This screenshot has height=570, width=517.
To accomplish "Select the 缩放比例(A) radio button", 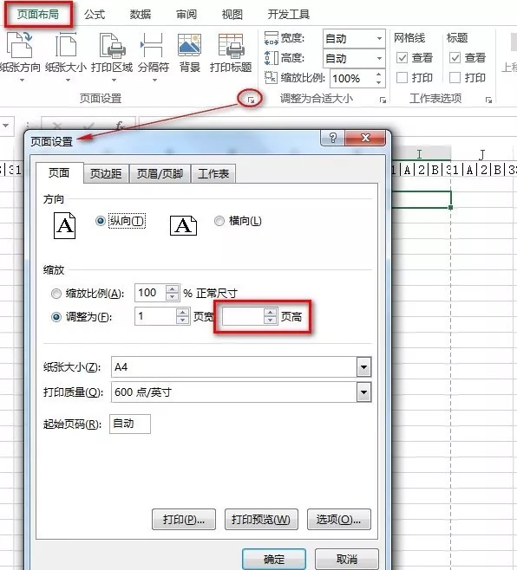I will tap(56, 294).
